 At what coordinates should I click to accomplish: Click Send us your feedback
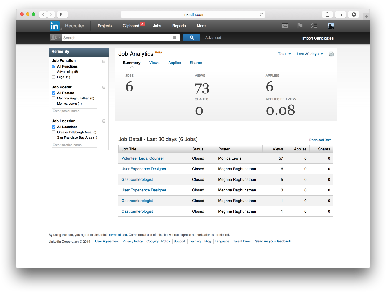click(273, 242)
